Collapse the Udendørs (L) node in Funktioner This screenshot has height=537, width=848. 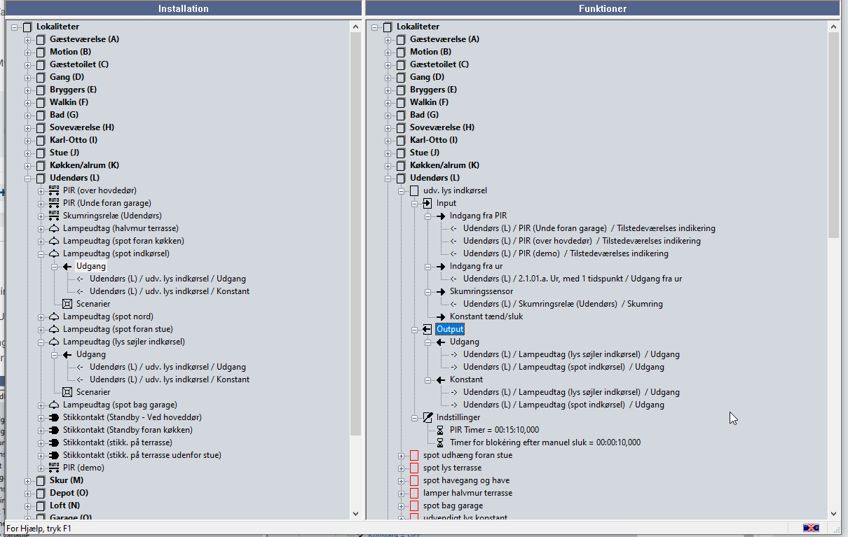pos(388,178)
